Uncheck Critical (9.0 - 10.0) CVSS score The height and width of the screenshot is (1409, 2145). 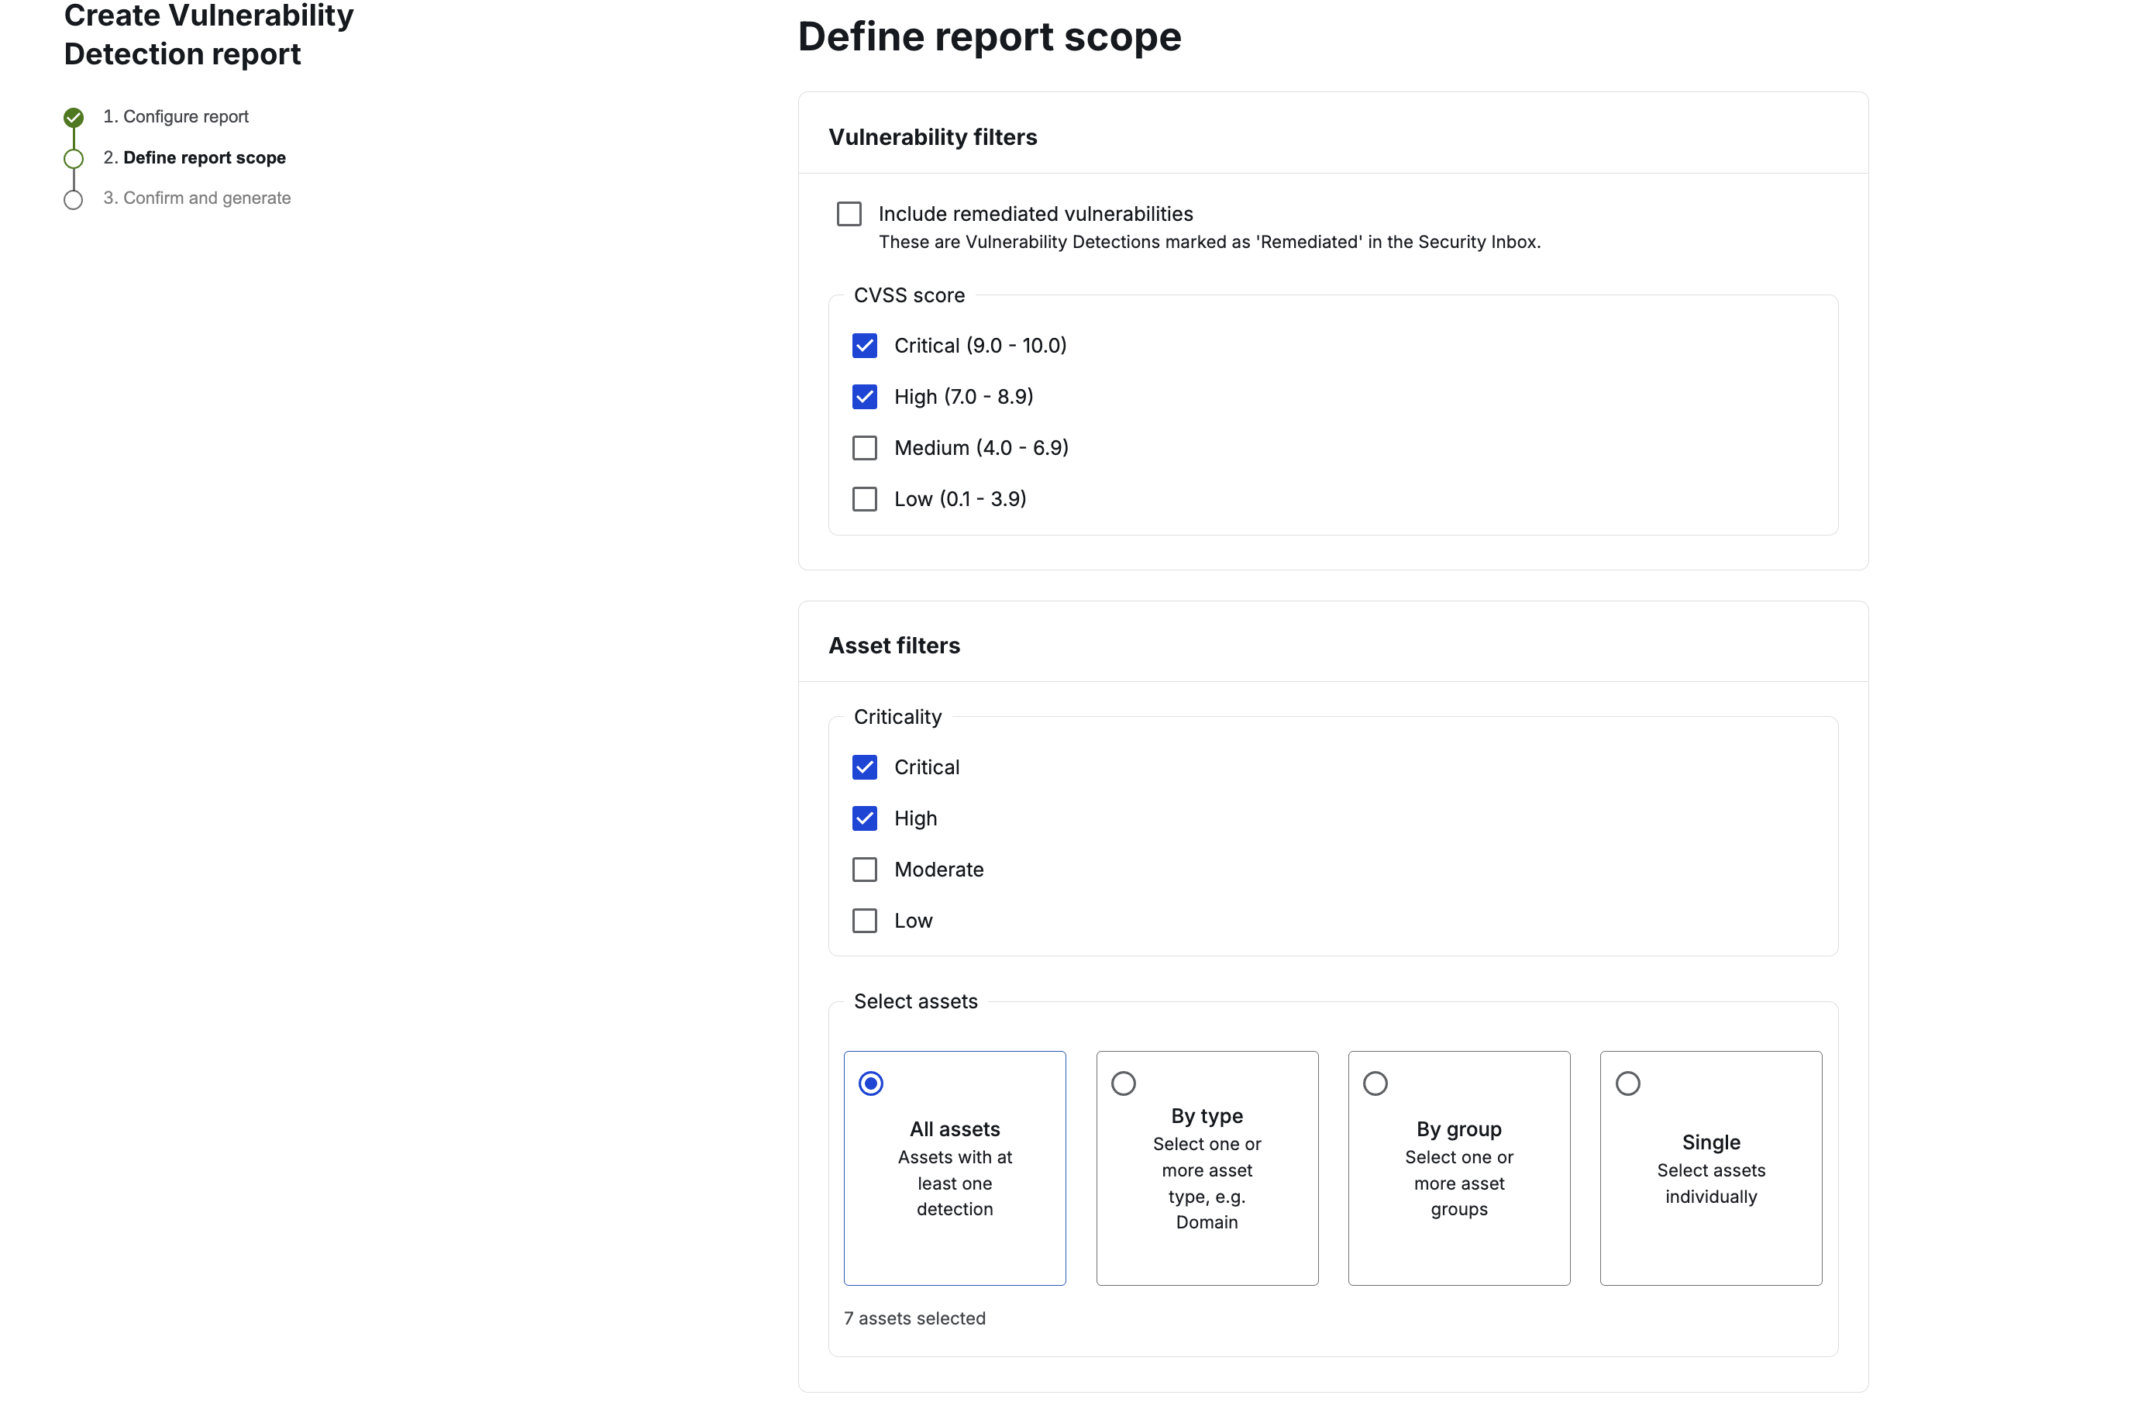coord(864,345)
